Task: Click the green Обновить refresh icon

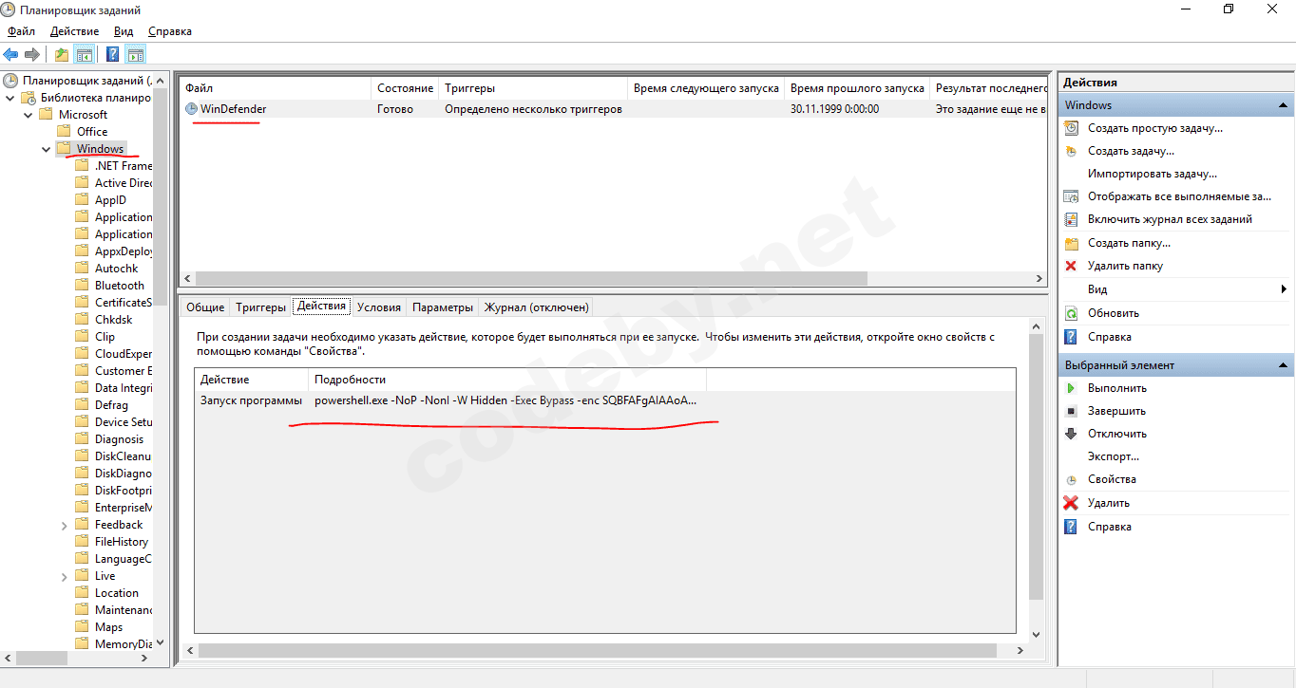Action: (x=1072, y=313)
